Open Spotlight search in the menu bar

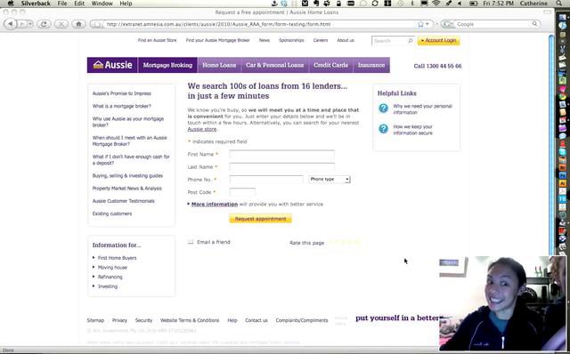pos(559,4)
